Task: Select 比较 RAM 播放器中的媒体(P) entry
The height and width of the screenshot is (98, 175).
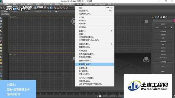Action: tap(94, 84)
